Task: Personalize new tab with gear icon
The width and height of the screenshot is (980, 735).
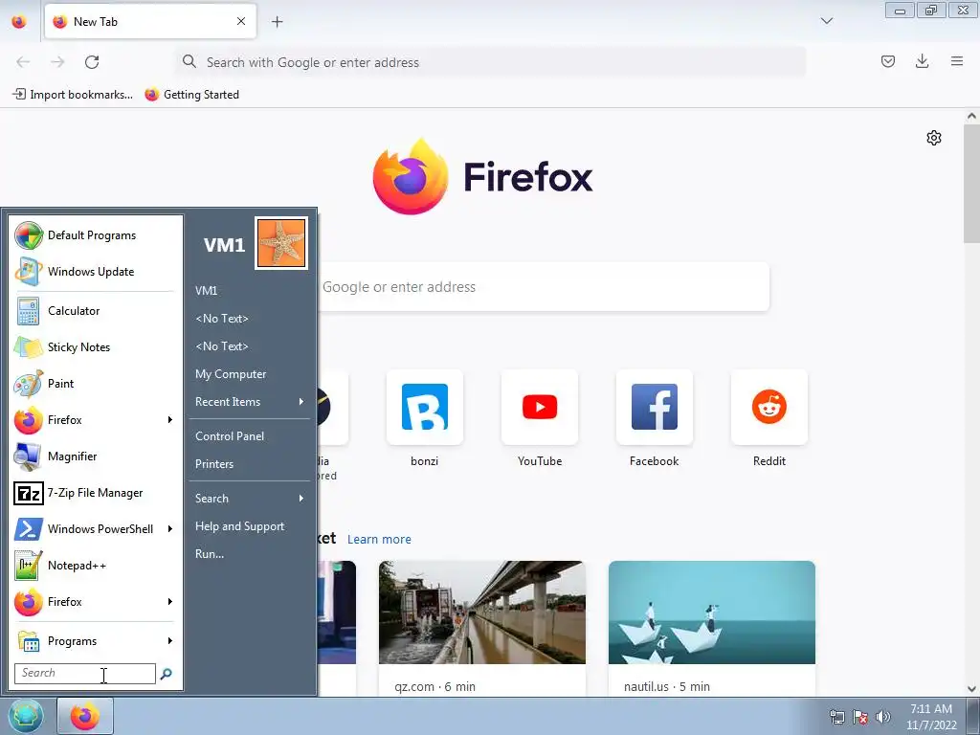Action: point(934,138)
